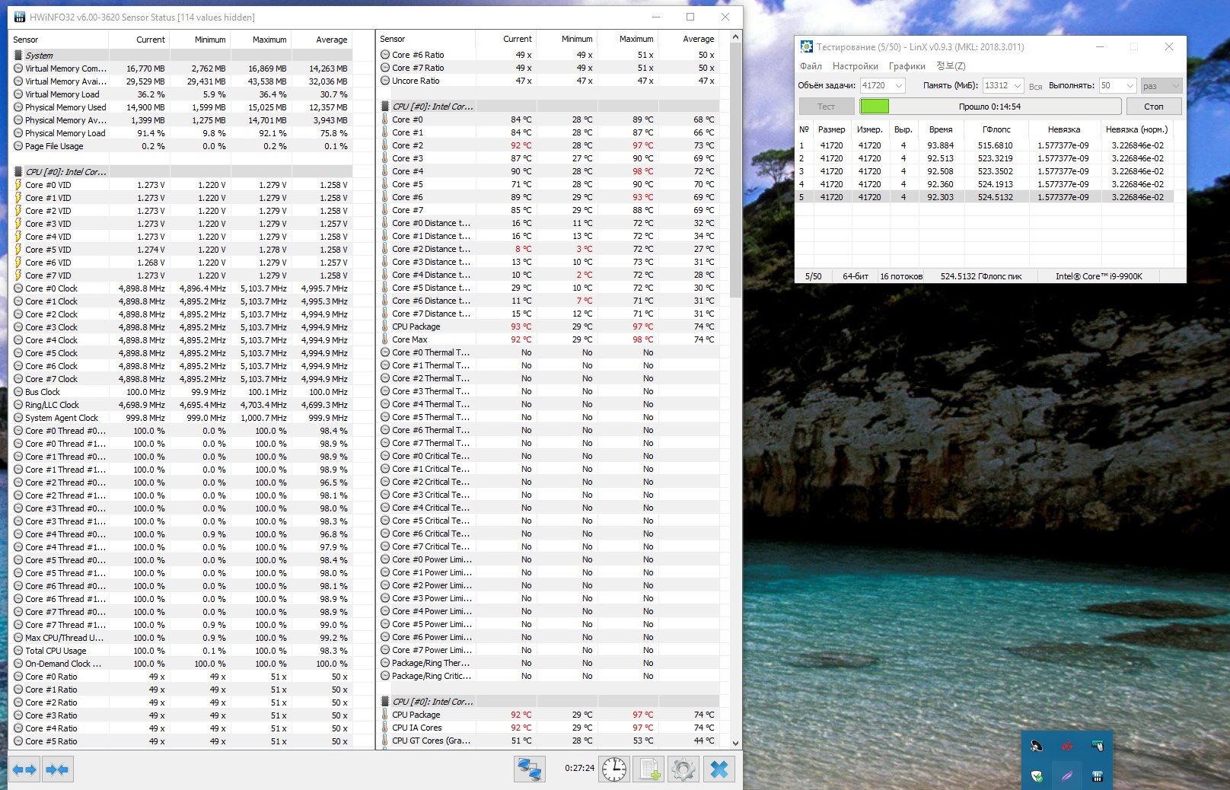The width and height of the screenshot is (1230, 790).
Task: Click the LinX elapsed time progress bar
Action: pos(989,107)
